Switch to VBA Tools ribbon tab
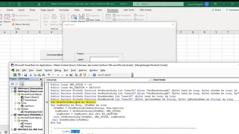239x134 pixels. (129, 10)
